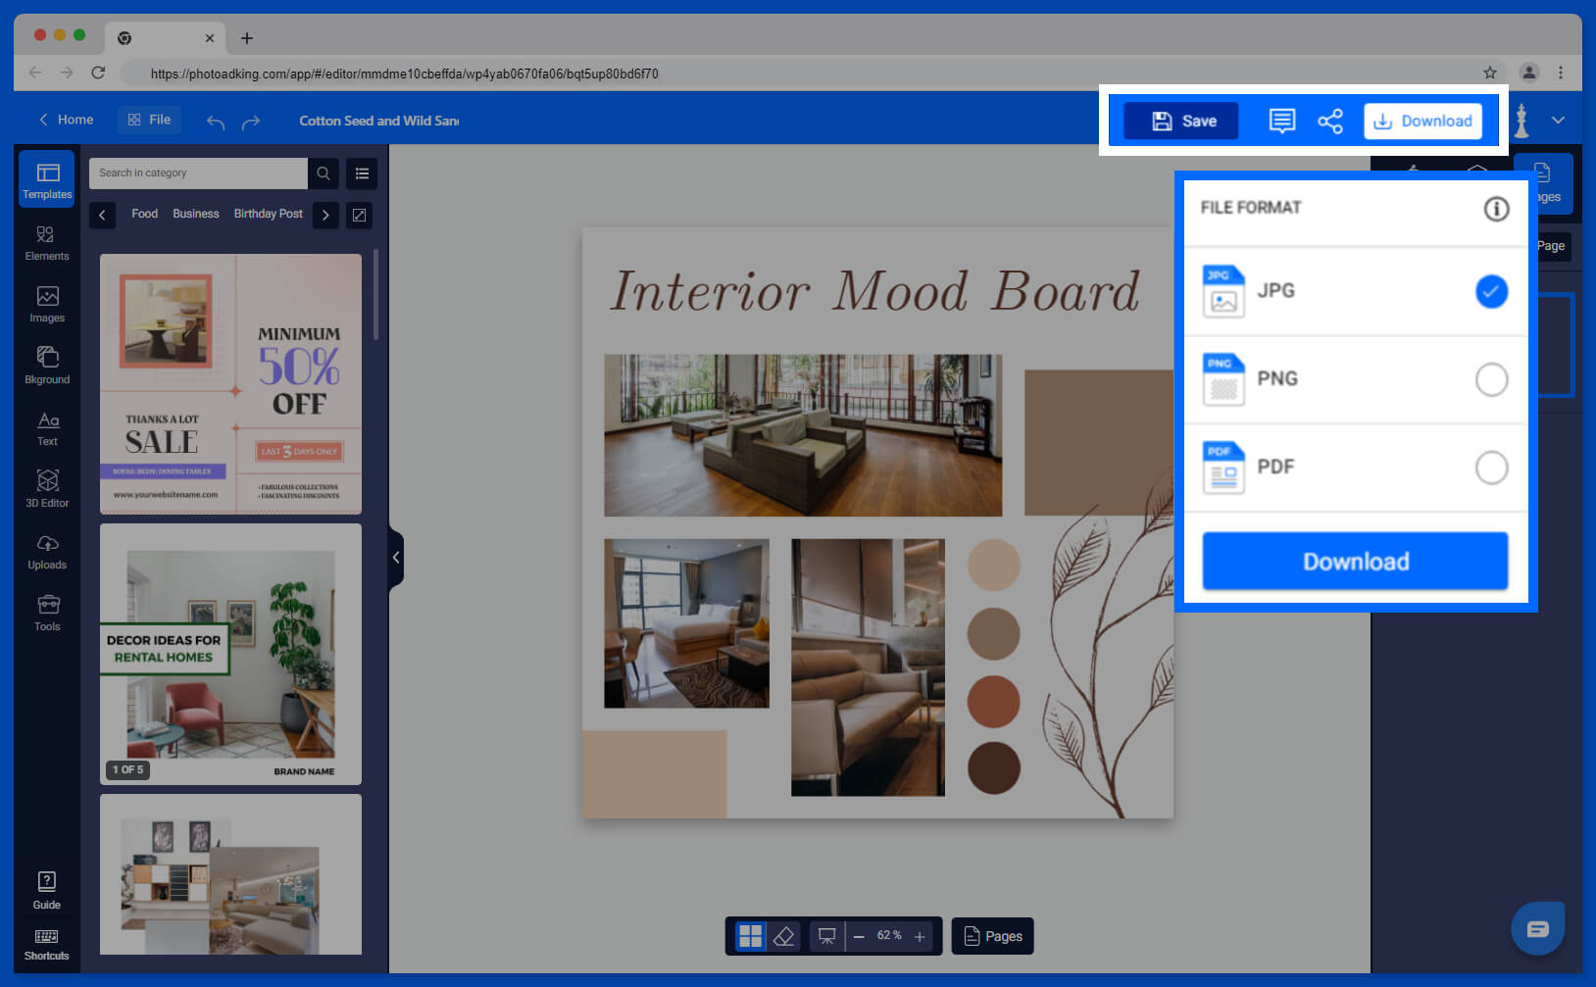Open the File menu
1596x987 pixels.
149,119
